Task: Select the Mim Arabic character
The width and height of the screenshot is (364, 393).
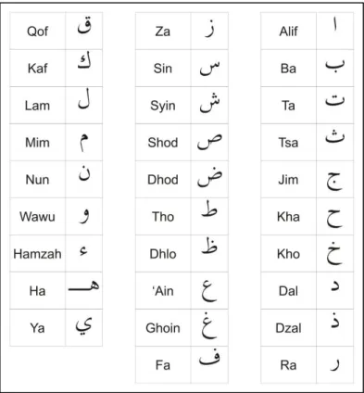Action: (83, 143)
